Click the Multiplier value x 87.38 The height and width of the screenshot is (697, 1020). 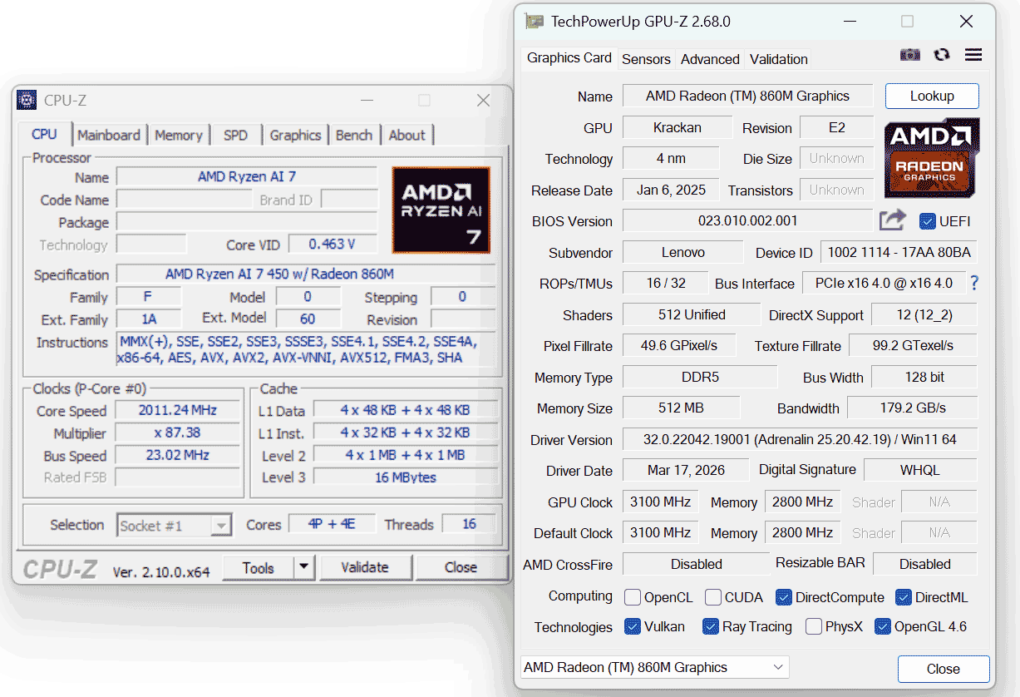[179, 433]
